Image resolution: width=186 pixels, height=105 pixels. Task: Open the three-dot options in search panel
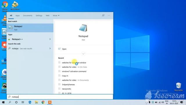click(109, 15)
